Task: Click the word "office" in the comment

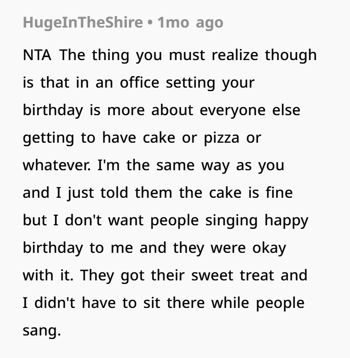Action: [x=139, y=83]
